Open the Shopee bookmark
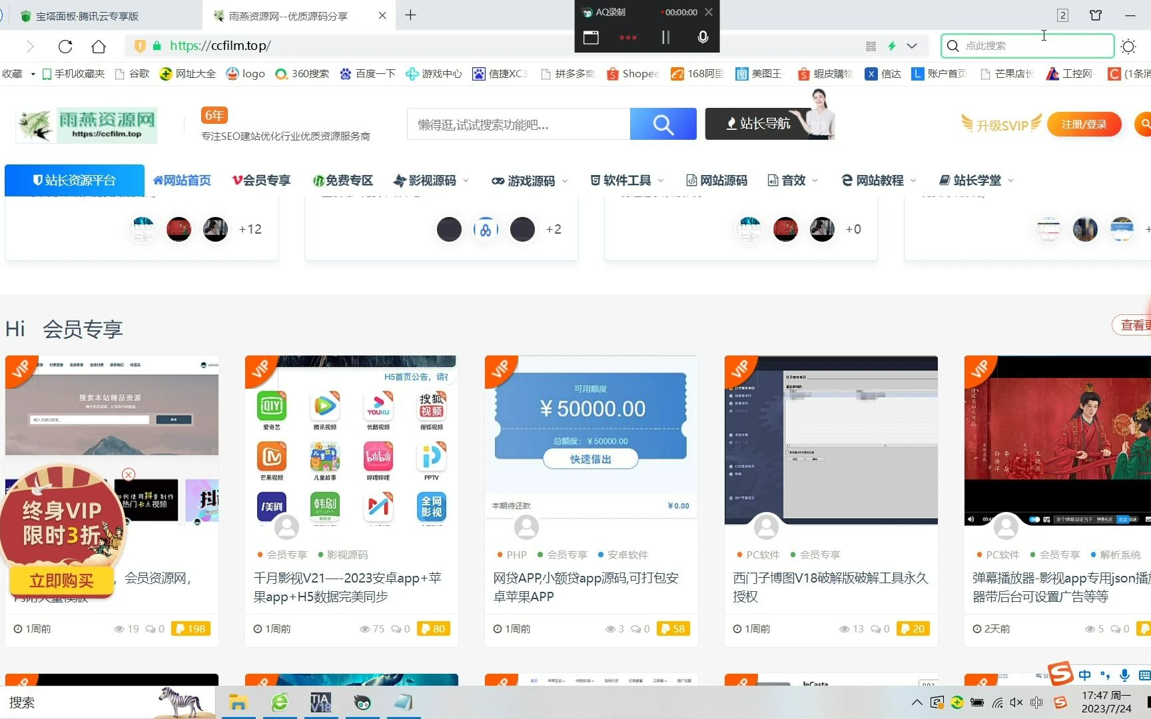1151x719 pixels. coord(633,73)
